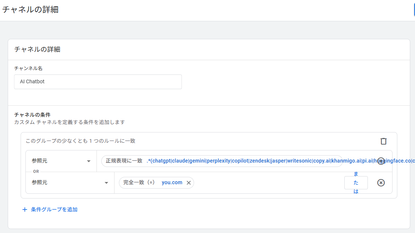Select the このグループの少なくとも 1 つのルールに一致 text
The width and height of the screenshot is (415, 233).
(x=80, y=141)
